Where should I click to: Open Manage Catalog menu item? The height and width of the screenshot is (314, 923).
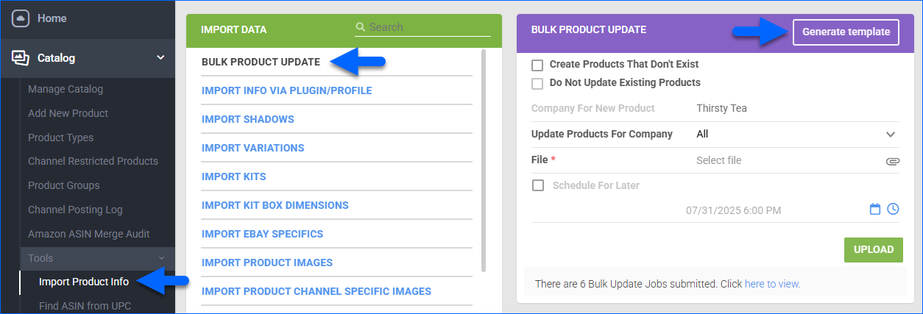(x=66, y=89)
